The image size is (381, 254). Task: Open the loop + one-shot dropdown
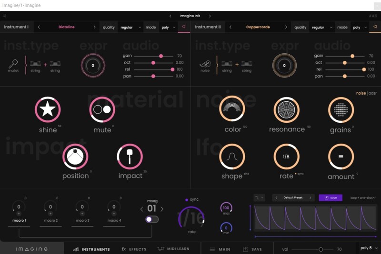point(363,198)
